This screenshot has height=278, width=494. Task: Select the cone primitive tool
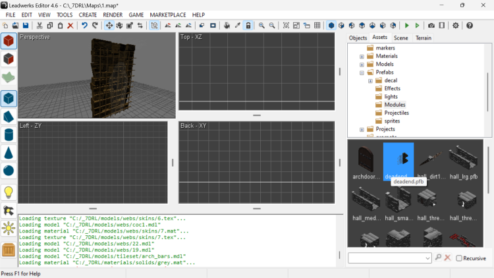click(9, 153)
